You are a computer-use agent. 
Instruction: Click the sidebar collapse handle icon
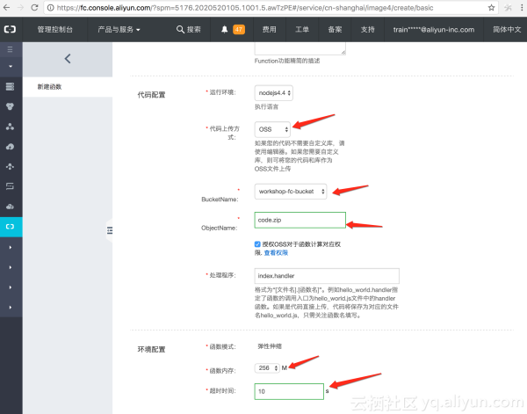click(110, 230)
